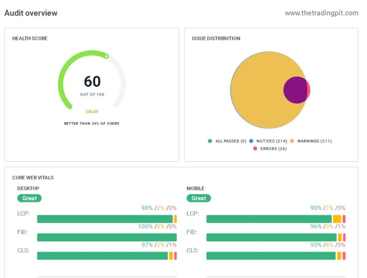Screen dimensions: 367x278
Task: Click the Desktop Great badge
Action: 29,198
